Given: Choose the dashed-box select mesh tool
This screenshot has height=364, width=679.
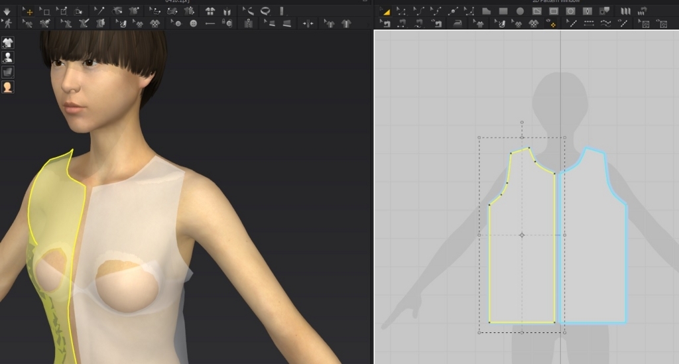Looking at the screenshot, I should (46, 12).
